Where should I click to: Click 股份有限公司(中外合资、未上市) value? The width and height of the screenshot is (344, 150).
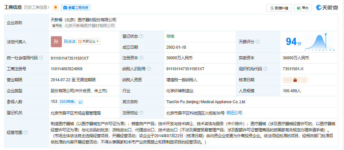[79, 91]
